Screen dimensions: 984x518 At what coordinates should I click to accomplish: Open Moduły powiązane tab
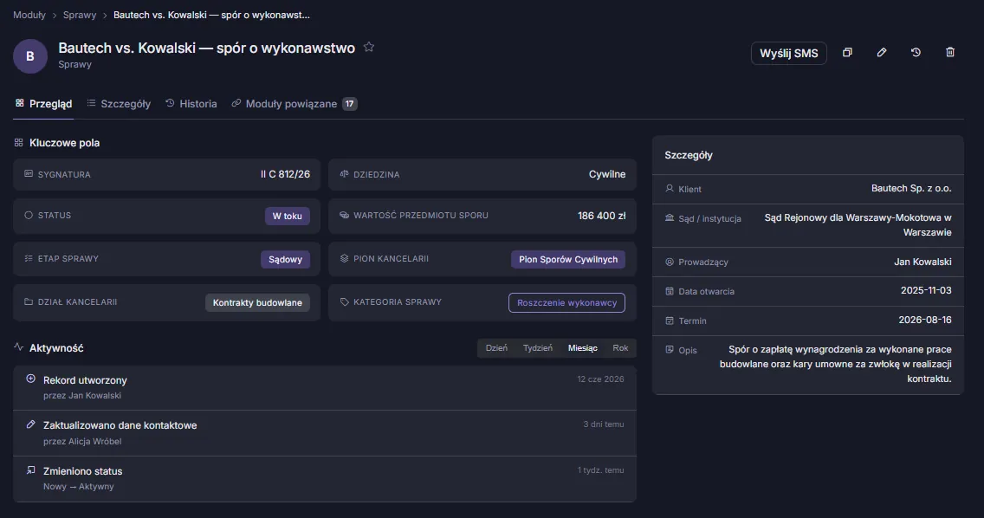295,104
